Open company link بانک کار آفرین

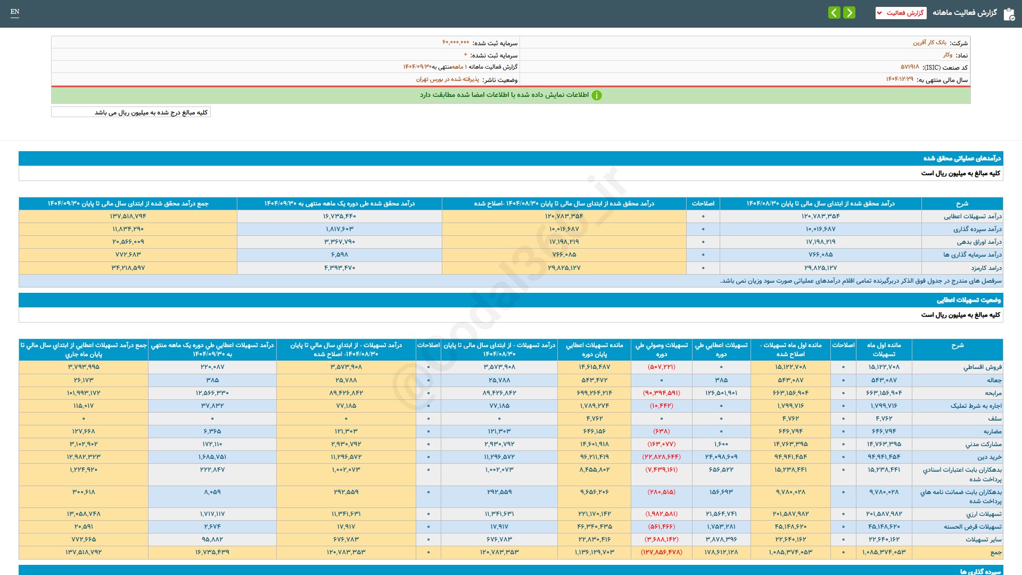pos(929,43)
